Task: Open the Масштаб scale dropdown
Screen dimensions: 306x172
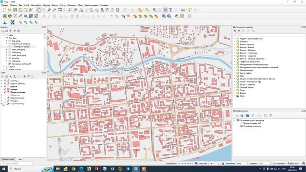Action: tap(219, 163)
